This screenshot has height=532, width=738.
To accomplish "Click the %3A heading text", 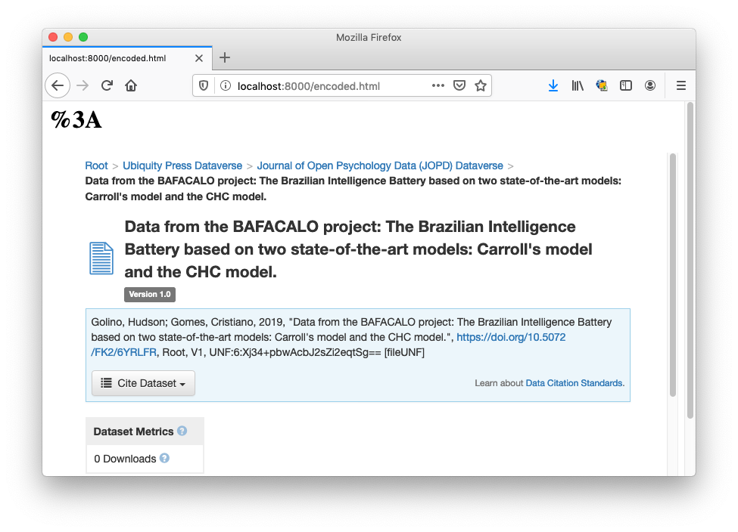I will [x=76, y=119].
